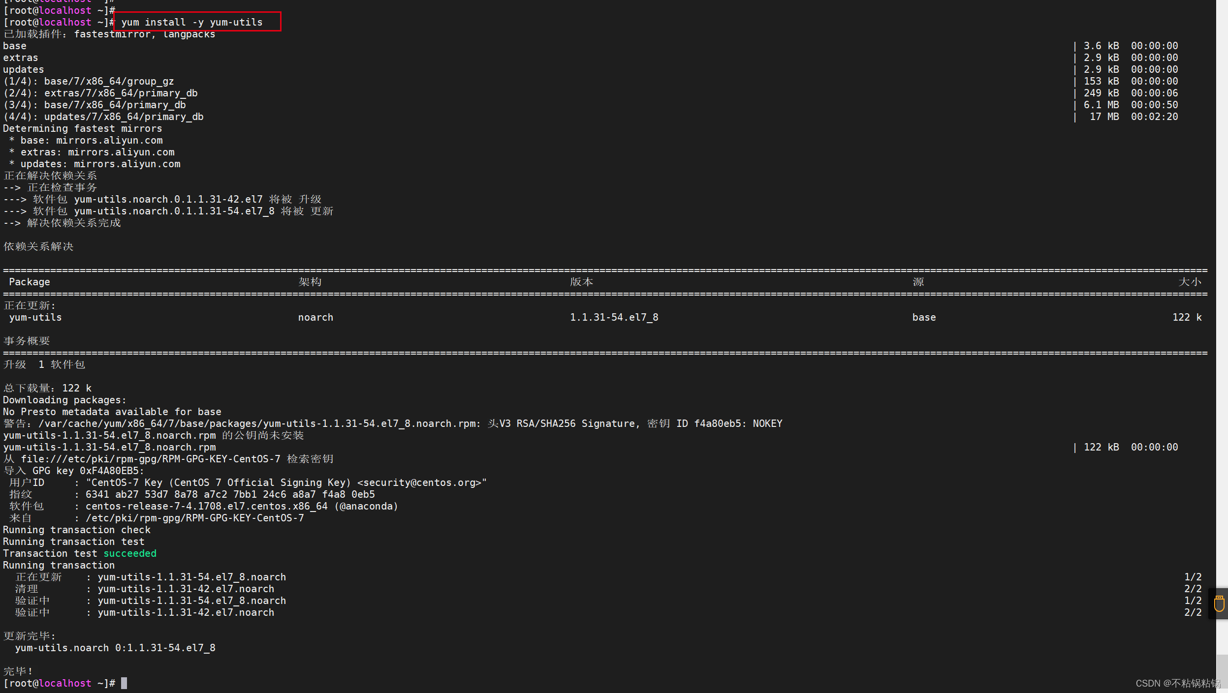Click the magenta 'localhost' in the bottom prompt
The width and height of the screenshot is (1228, 693).
click(x=65, y=683)
